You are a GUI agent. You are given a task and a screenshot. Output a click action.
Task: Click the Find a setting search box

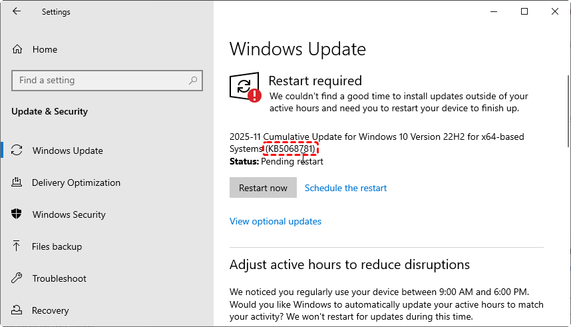pos(100,81)
